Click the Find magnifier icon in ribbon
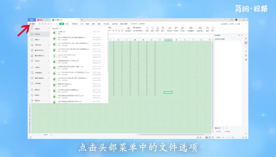Screen dimensions: 276x157 208,28
